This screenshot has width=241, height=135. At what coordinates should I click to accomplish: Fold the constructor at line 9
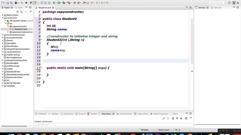tap(41, 40)
